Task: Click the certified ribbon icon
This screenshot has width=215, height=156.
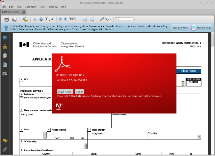Action: click(x=6, y=28)
